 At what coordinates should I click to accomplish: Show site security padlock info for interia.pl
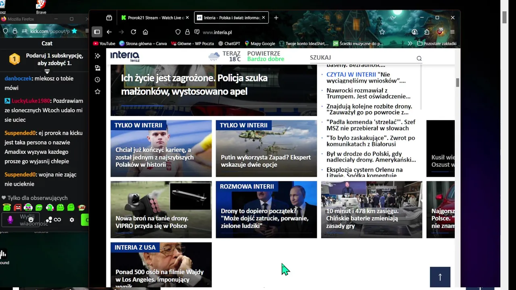click(187, 32)
